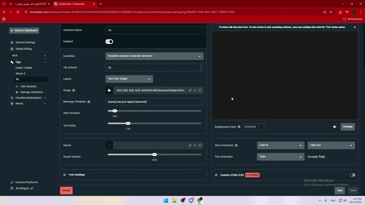Click the Variation Name input field
The height and width of the screenshot is (205, 365).
click(x=155, y=30)
